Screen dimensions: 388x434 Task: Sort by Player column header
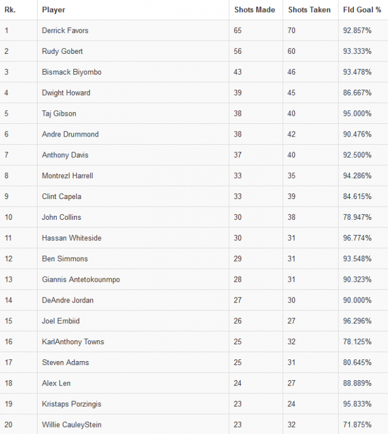click(54, 10)
